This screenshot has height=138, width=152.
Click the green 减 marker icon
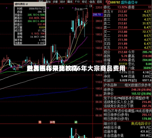coord(76,122)
